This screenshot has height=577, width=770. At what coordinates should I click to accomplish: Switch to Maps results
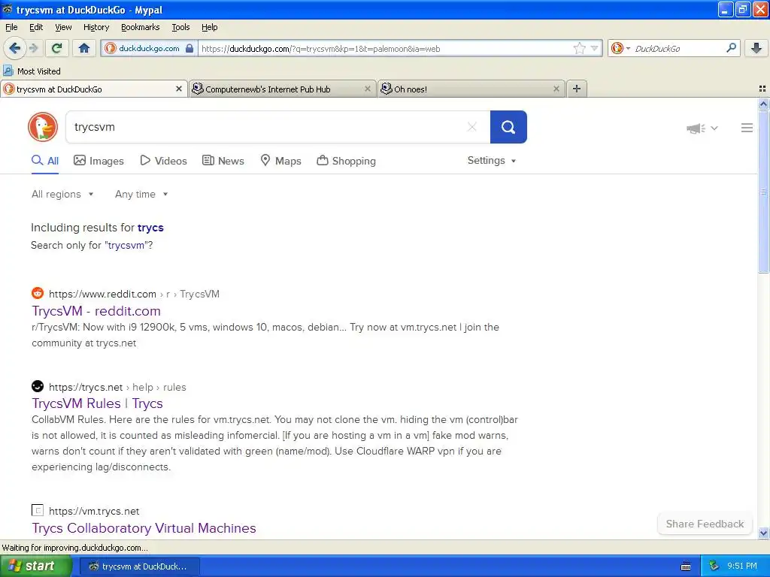280,161
